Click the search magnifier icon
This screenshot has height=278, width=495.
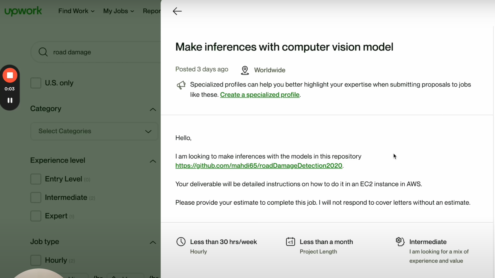pyautogui.click(x=43, y=52)
